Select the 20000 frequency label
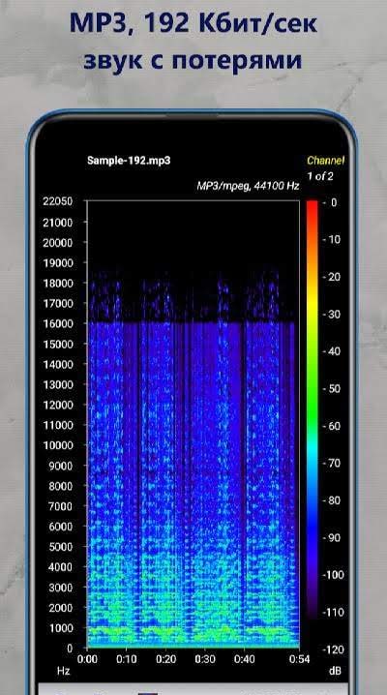This screenshot has width=387, height=695. (57, 243)
